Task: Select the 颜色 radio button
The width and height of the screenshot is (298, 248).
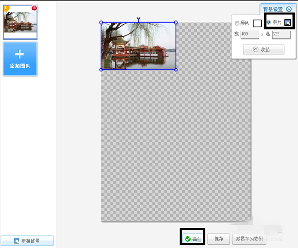Action: click(x=237, y=23)
